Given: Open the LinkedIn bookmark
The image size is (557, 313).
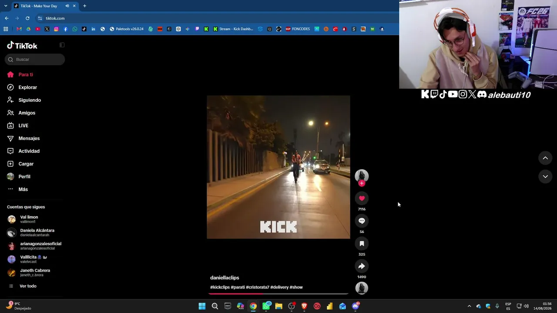Looking at the screenshot, I should tap(93, 29).
